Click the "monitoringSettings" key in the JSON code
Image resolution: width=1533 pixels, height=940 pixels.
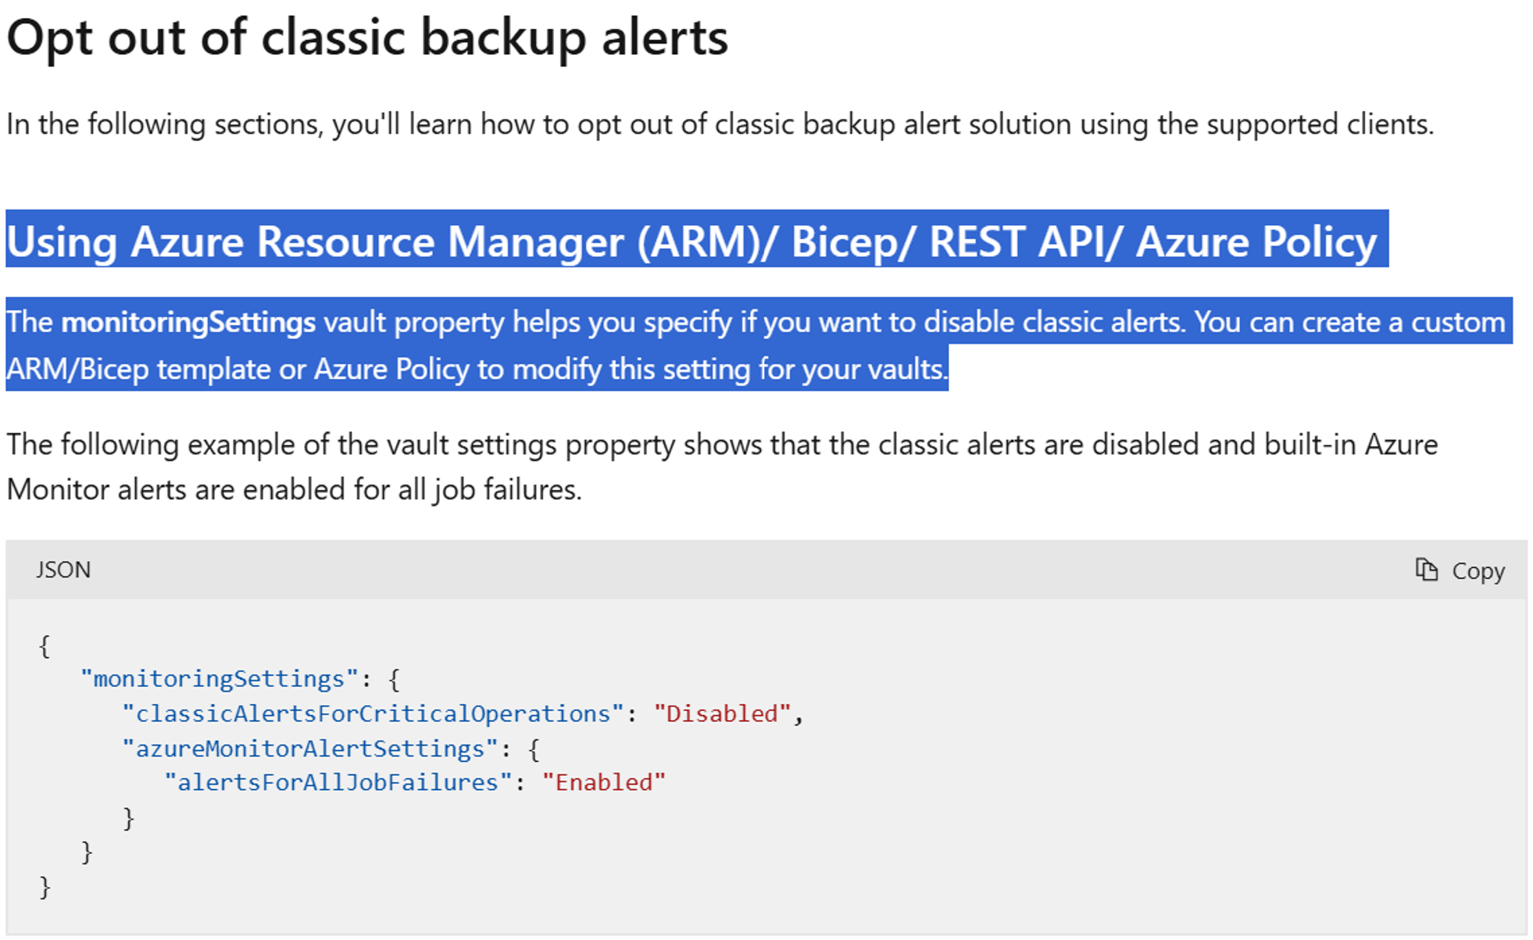(x=220, y=678)
